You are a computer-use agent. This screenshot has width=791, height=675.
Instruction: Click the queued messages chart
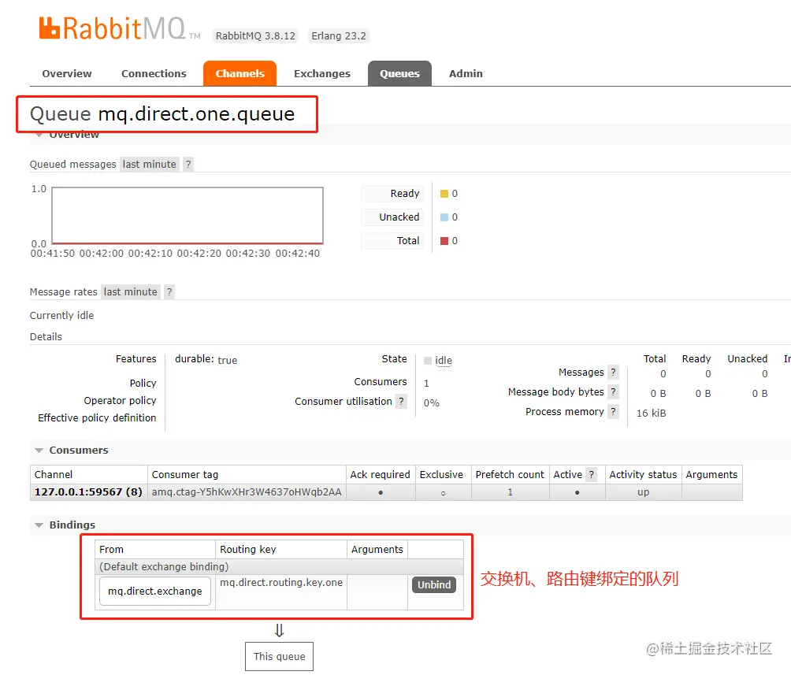[x=188, y=216]
